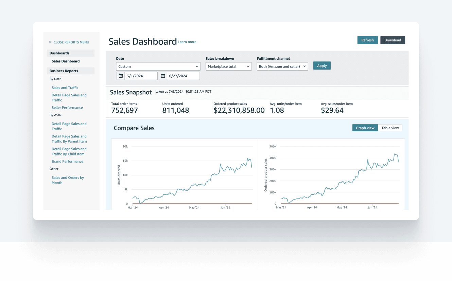Switch to Table view
Viewport: 452px width, 281px height.
tap(390, 128)
